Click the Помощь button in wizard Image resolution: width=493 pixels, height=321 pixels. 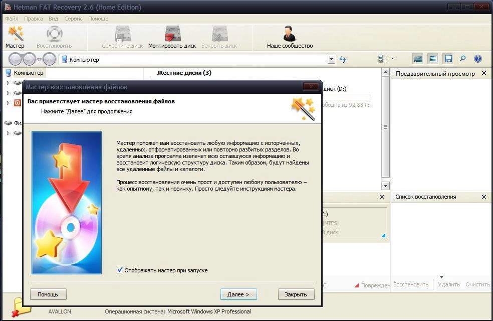click(x=48, y=294)
